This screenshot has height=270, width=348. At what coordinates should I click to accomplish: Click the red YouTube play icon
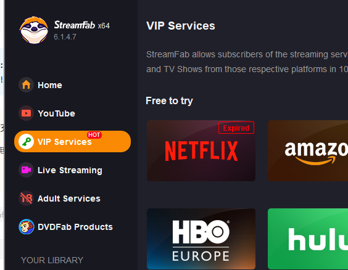(26, 113)
